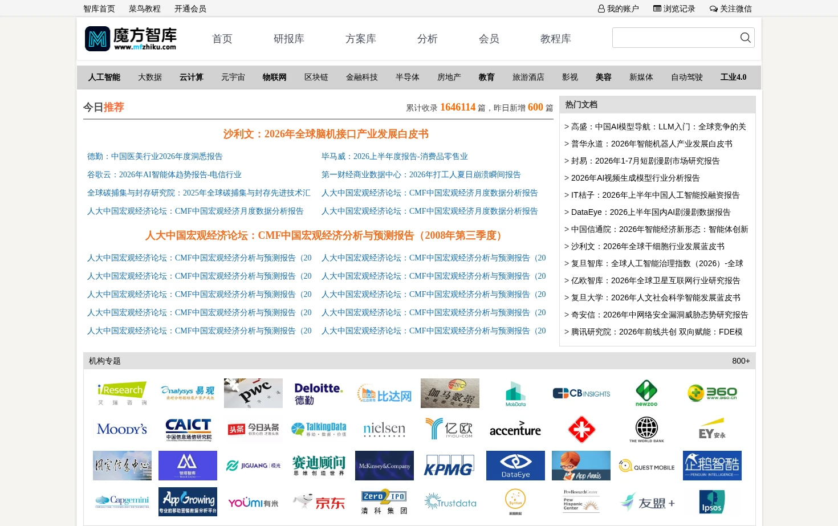
Task: Open 教程库 in main navigation
Action: tap(556, 39)
